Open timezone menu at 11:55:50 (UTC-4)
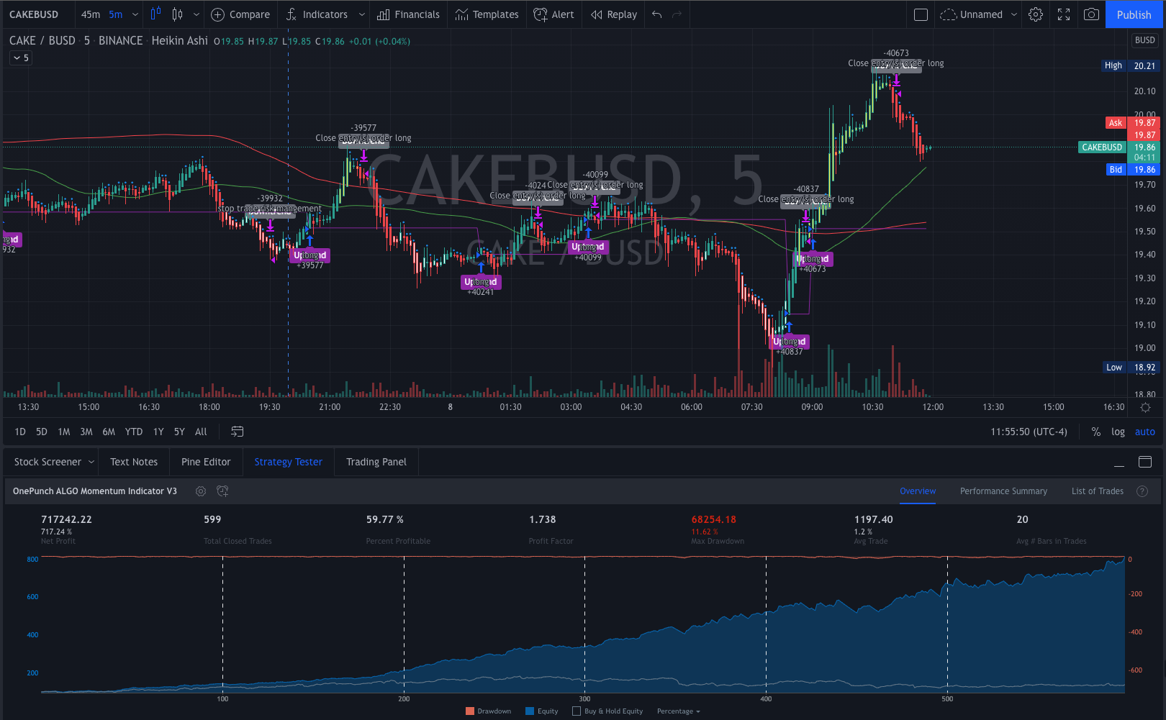This screenshot has width=1166, height=720. coord(1029,432)
